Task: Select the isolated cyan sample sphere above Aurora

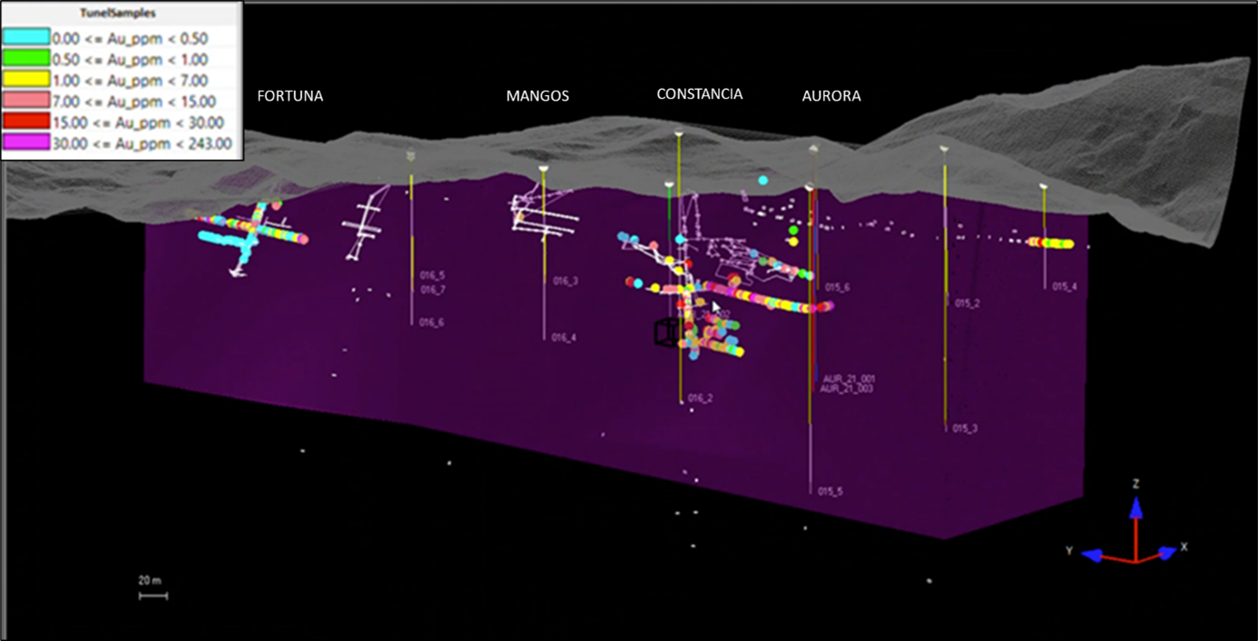Action: click(762, 180)
